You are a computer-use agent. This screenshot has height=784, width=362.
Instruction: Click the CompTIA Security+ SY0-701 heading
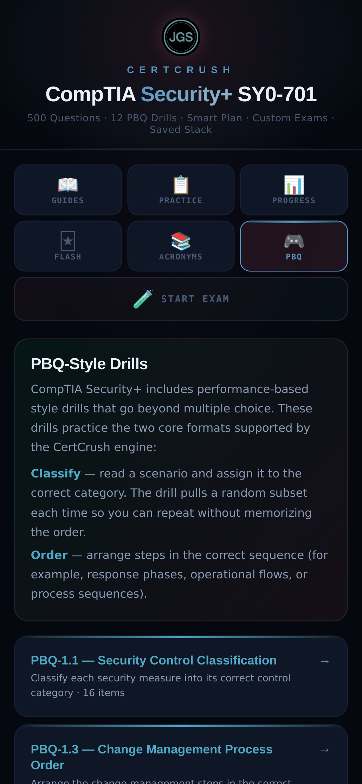pyautogui.click(x=181, y=94)
